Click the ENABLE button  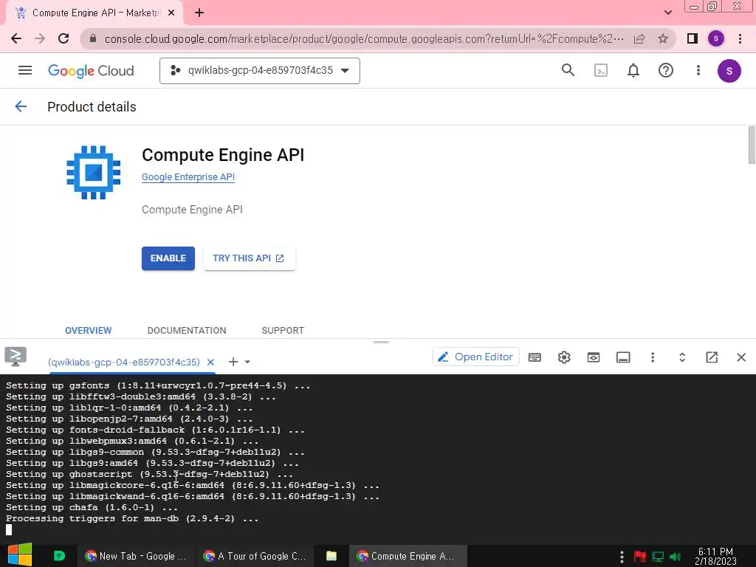click(x=168, y=258)
